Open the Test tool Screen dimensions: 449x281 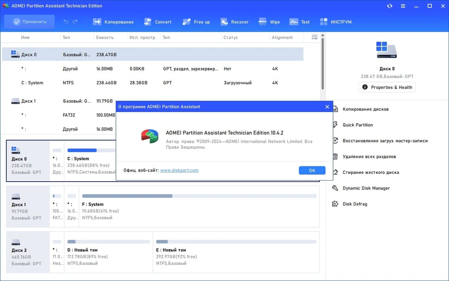(299, 22)
